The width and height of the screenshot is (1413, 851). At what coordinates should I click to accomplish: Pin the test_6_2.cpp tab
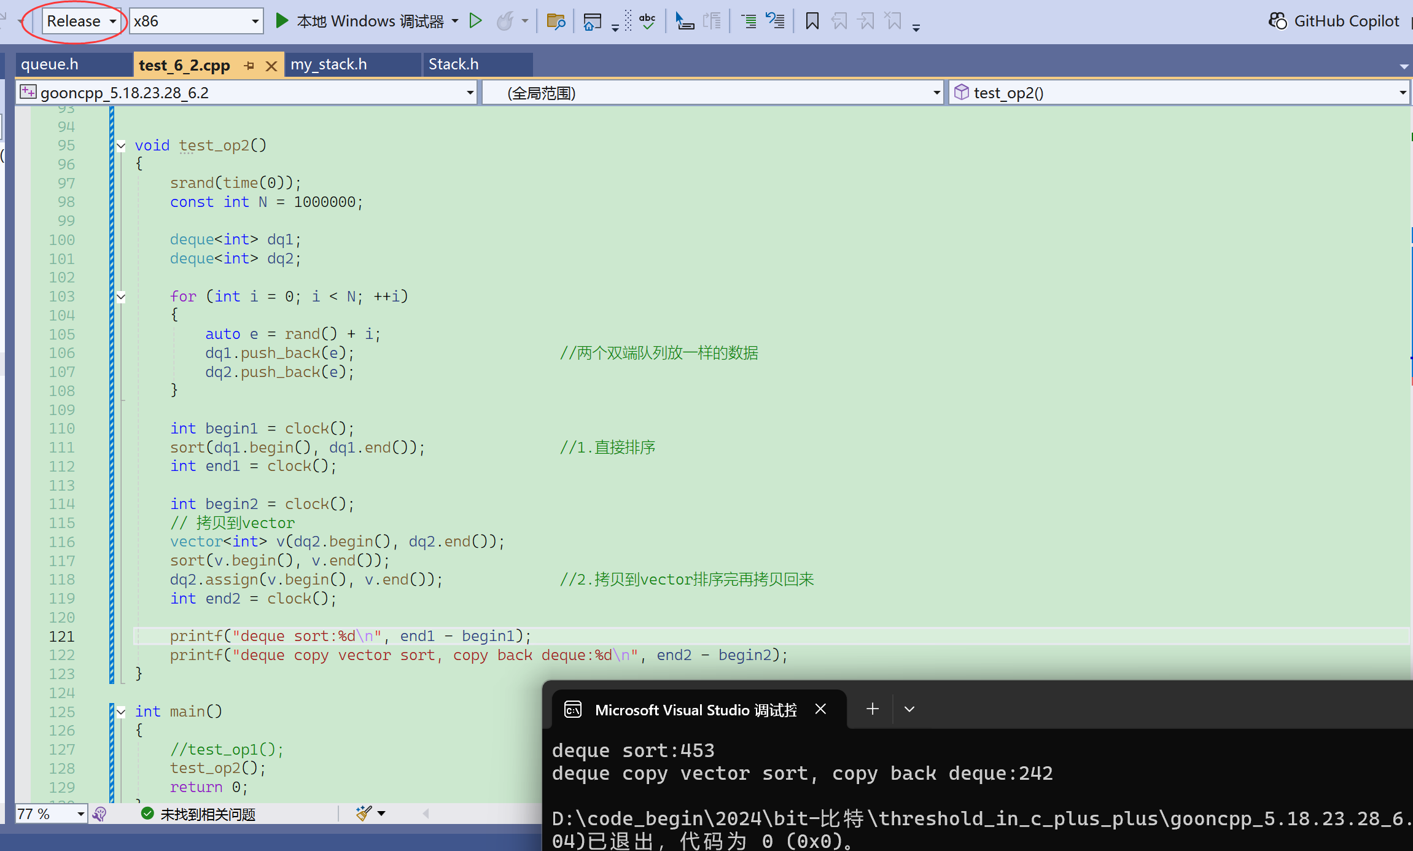pyautogui.click(x=249, y=65)
